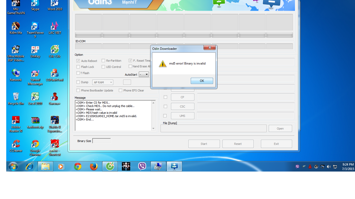Enable the Dump checkbox

[x=78, y=82]
